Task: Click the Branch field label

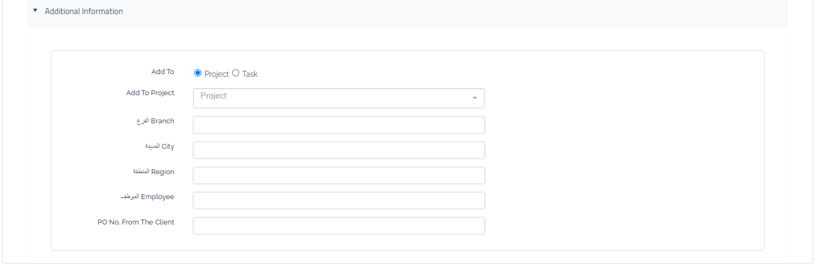Action: (x=155, y=121)
